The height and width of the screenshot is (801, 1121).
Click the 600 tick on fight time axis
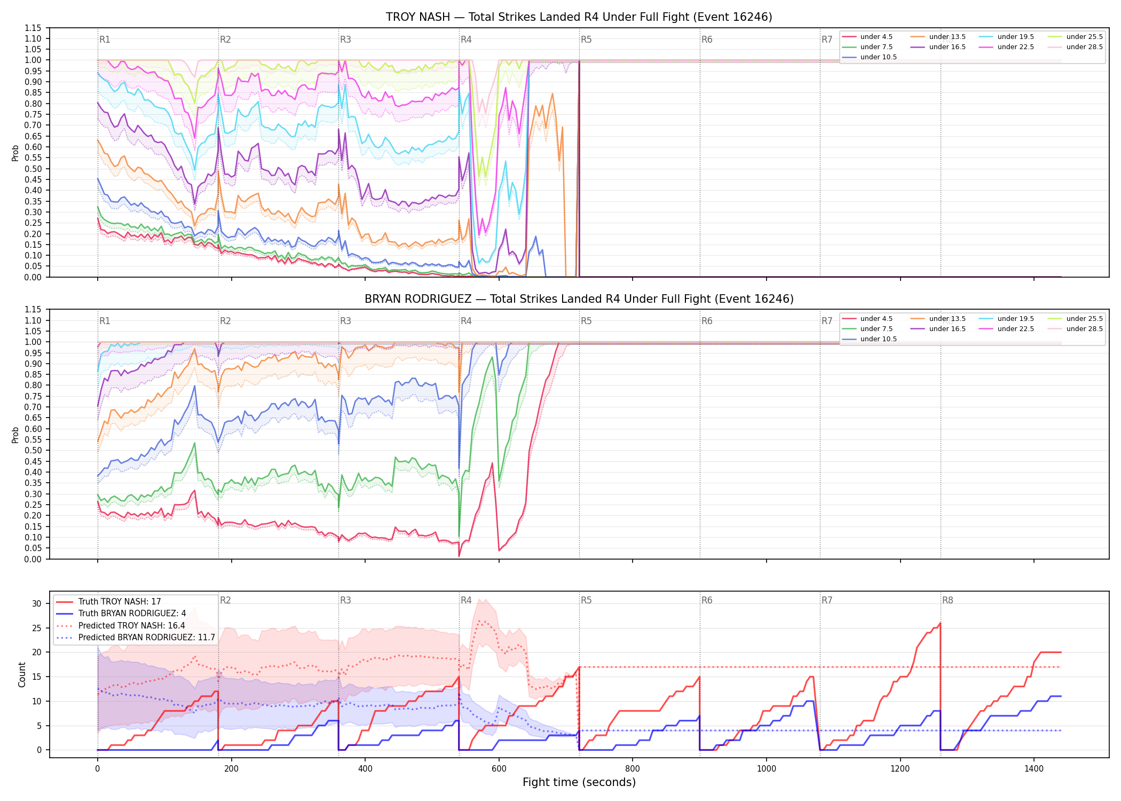[x=499, y=769]
